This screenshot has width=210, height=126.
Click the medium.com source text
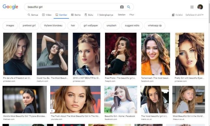point(42,81)
